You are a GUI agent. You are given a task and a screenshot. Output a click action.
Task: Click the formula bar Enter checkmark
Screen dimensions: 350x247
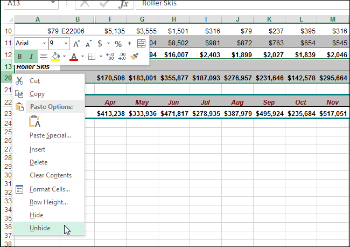click(104, 4)
